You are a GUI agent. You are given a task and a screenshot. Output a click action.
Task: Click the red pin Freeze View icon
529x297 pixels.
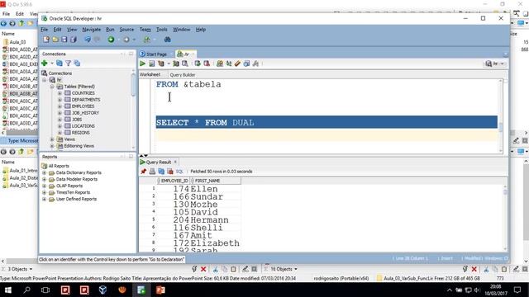(143, 172)
